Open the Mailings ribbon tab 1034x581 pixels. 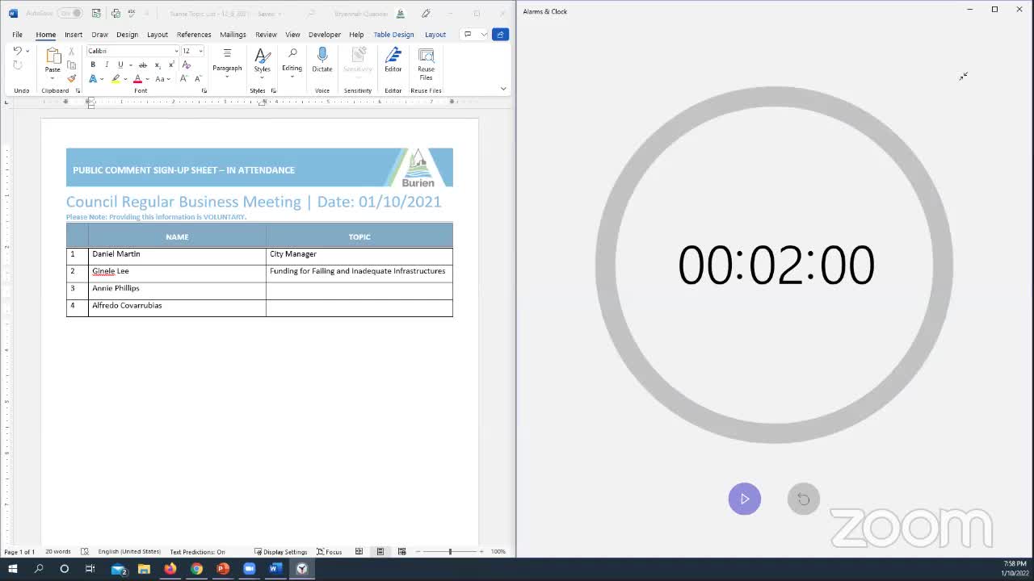233,35
